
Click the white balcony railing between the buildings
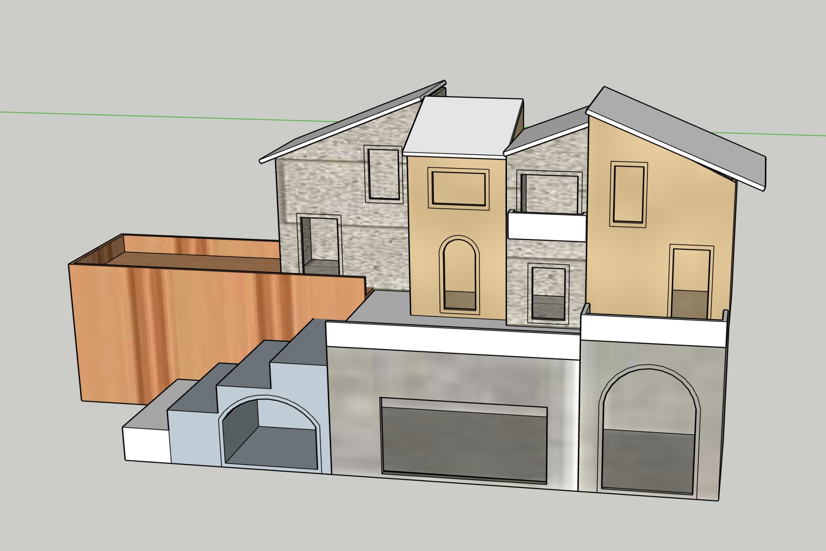[x=546, y=227]
